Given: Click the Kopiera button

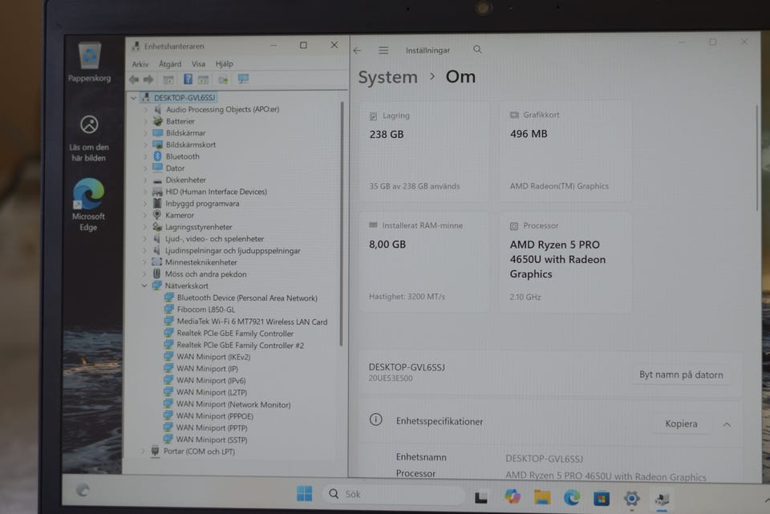Looking at the screenshot, I should click(x=681, y=423).
